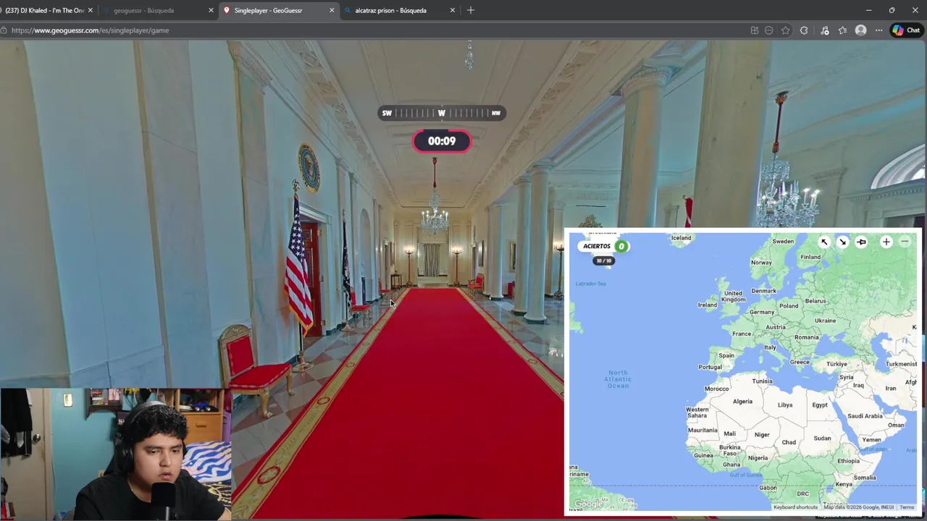927x521 pixels.
Task: Shrink the guess map with the down-right arrow
Action: (842, 242)
